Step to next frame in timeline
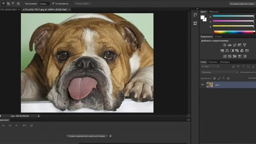 (x=10, y=125)
